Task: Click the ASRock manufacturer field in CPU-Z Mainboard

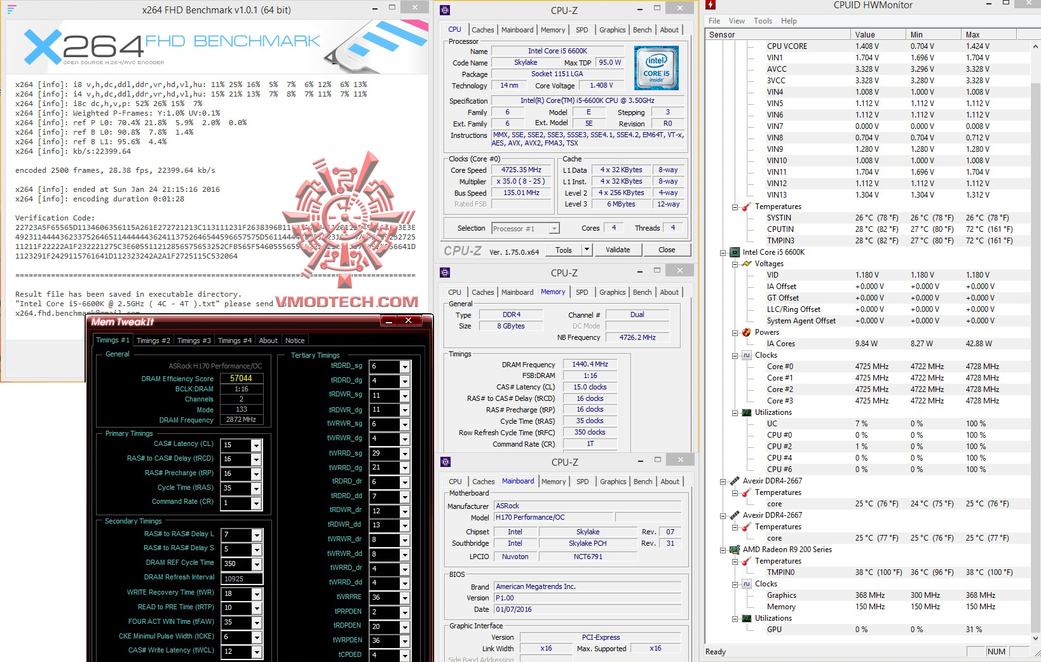Action: (x=587, y=506)
